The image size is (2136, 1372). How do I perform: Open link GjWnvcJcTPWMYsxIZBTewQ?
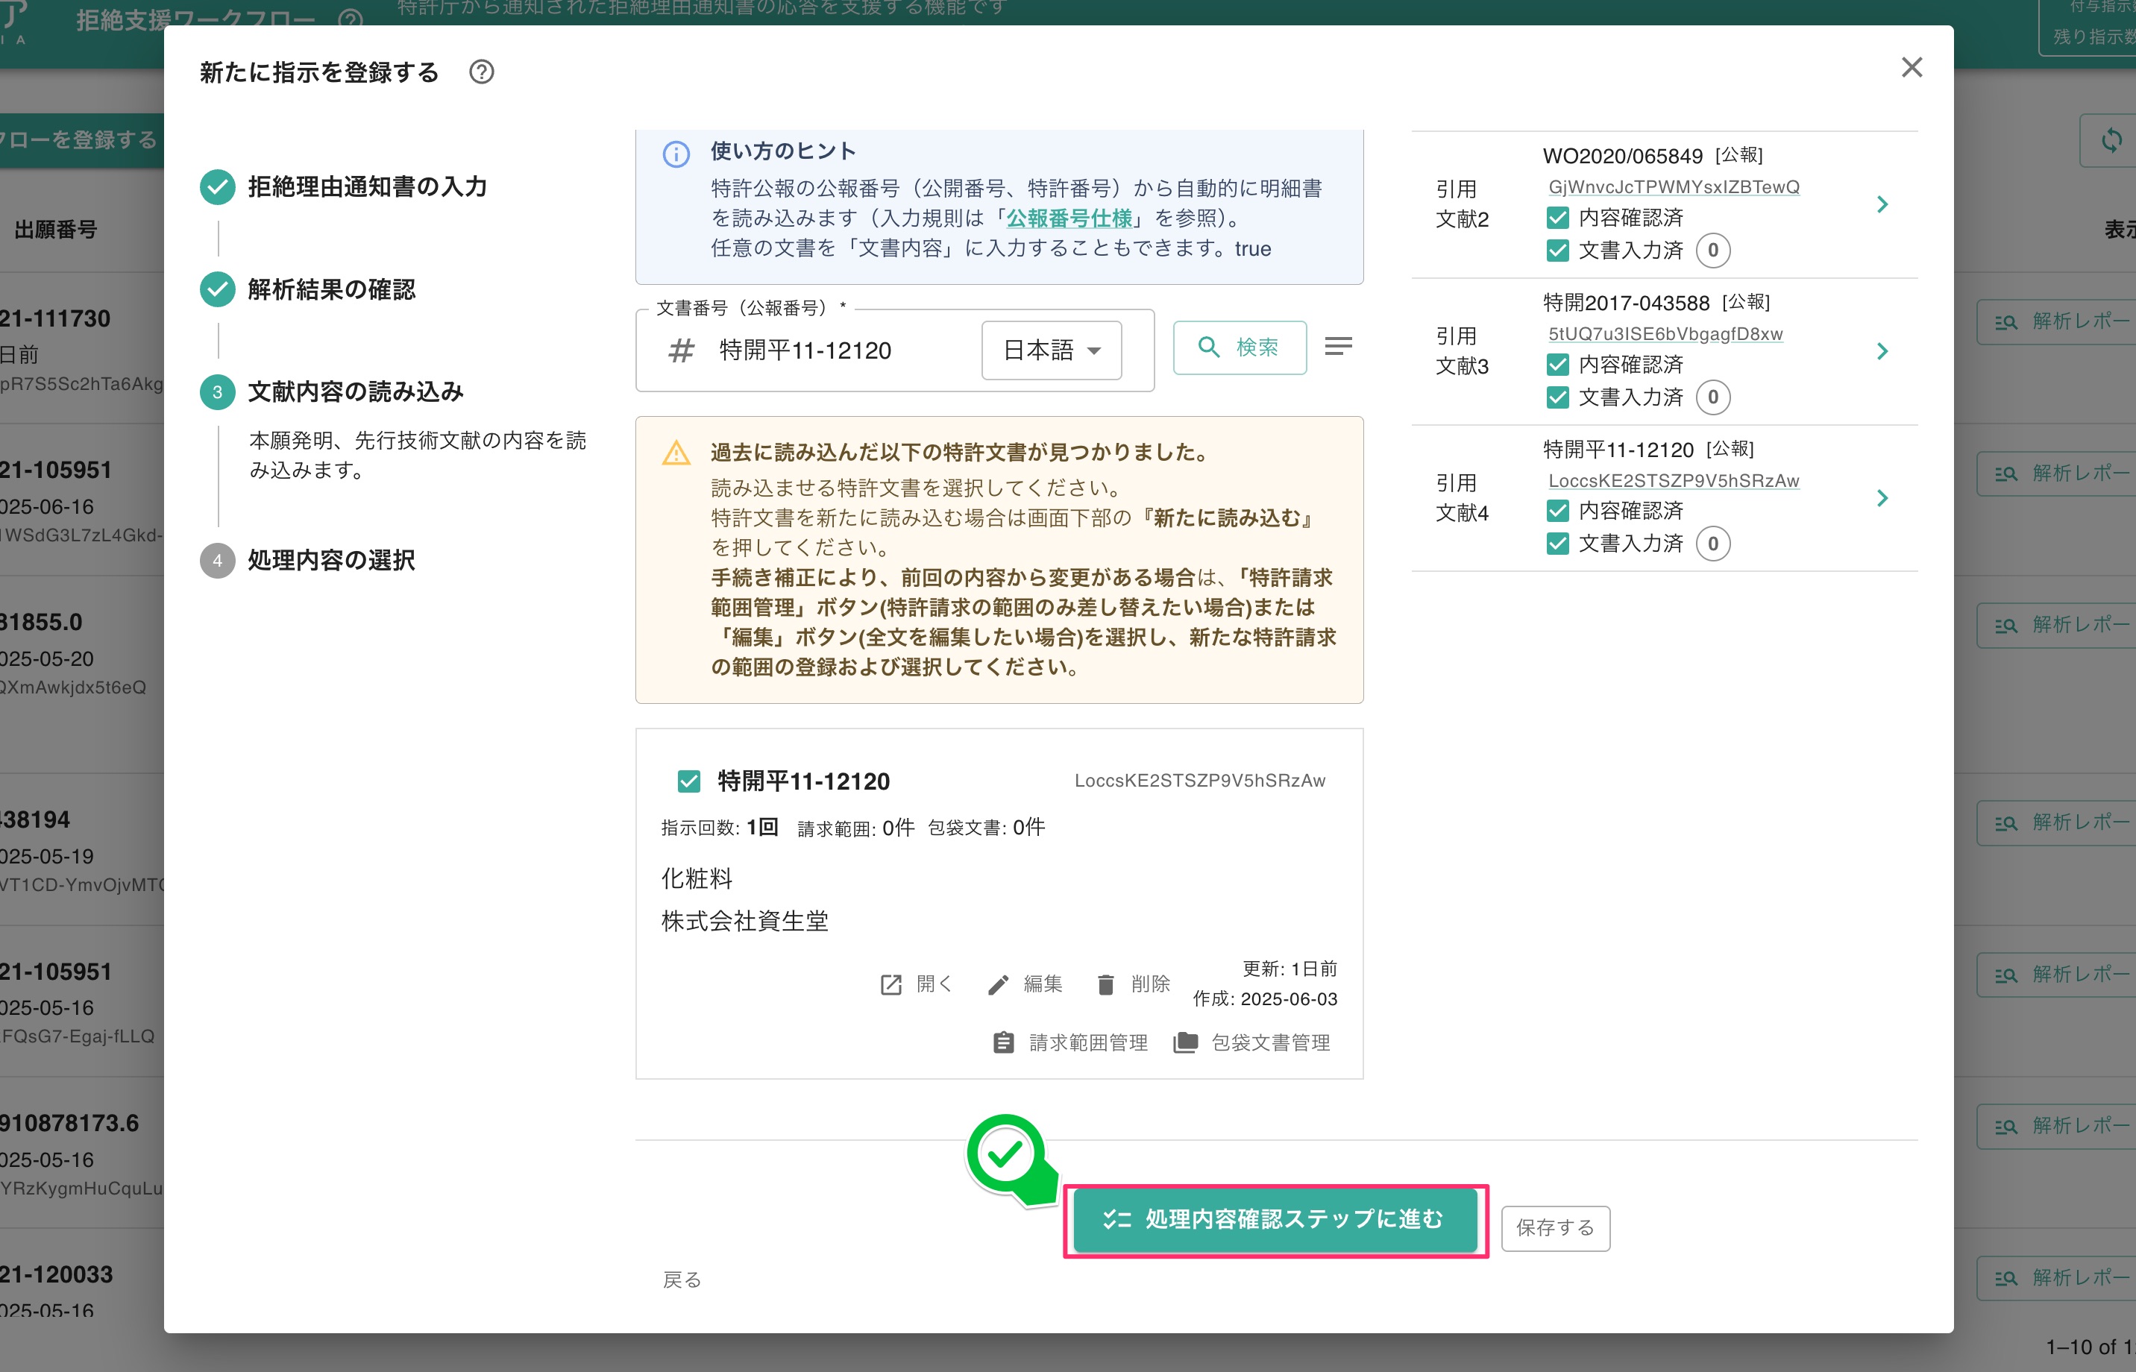point(1674,187)
